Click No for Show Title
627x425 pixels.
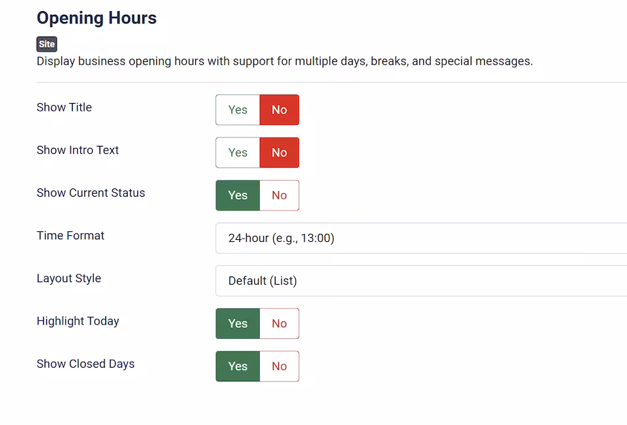[x=279, y=110]
